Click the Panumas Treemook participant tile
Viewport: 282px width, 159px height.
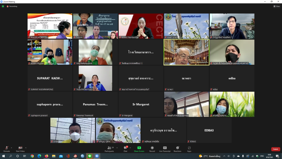pos(95,104)
